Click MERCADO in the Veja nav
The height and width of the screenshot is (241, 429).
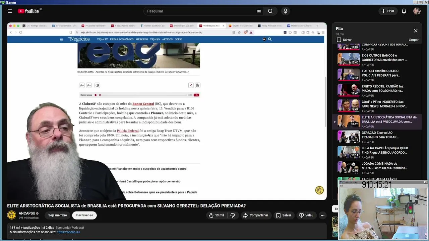tap(142, 39)
